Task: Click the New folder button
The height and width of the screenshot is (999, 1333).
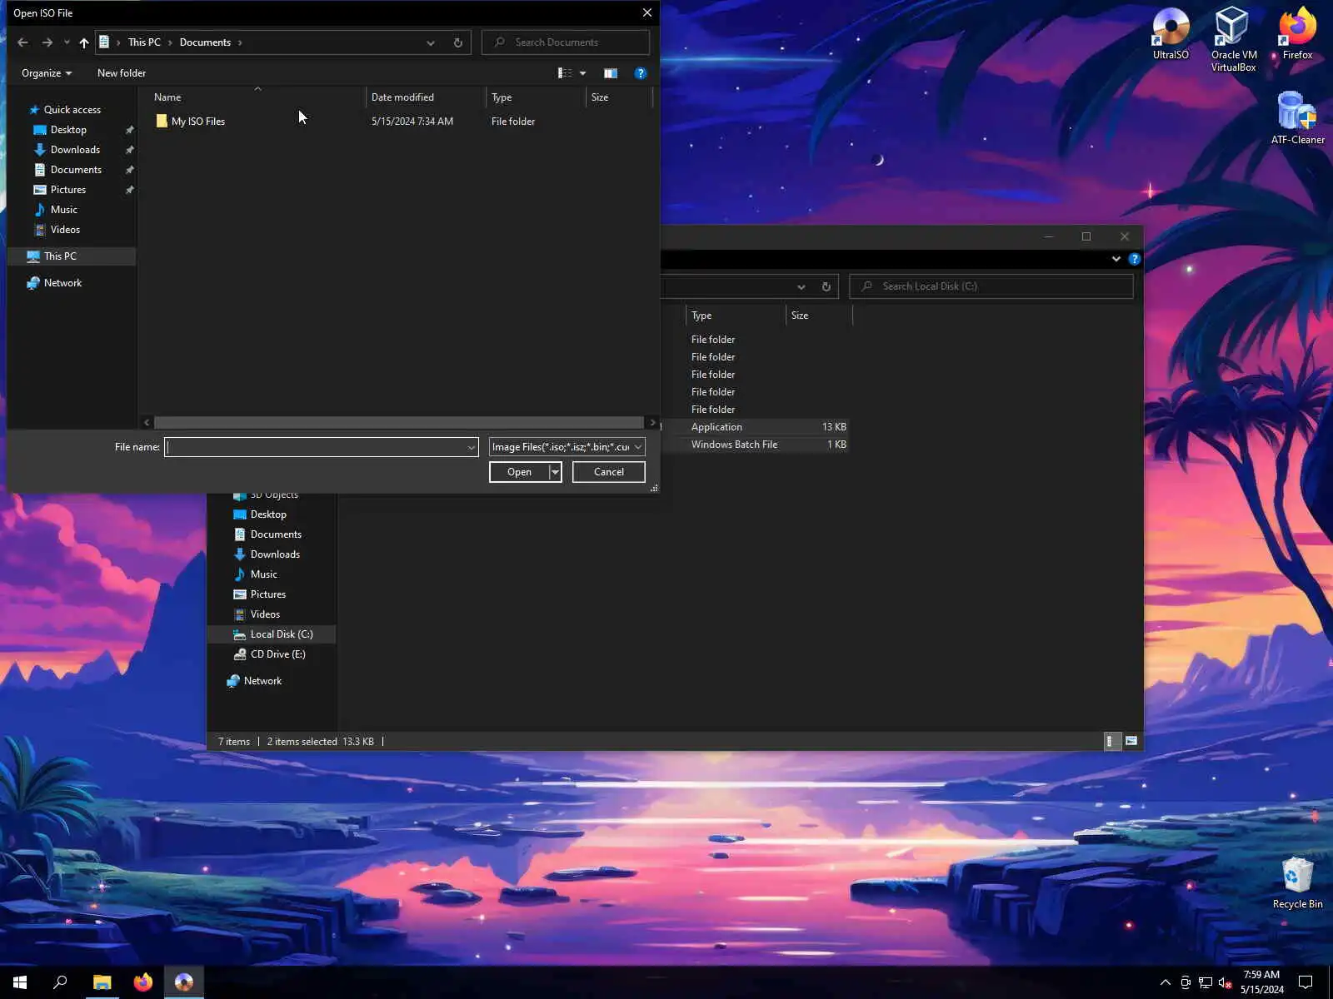Action: point(122,73)
